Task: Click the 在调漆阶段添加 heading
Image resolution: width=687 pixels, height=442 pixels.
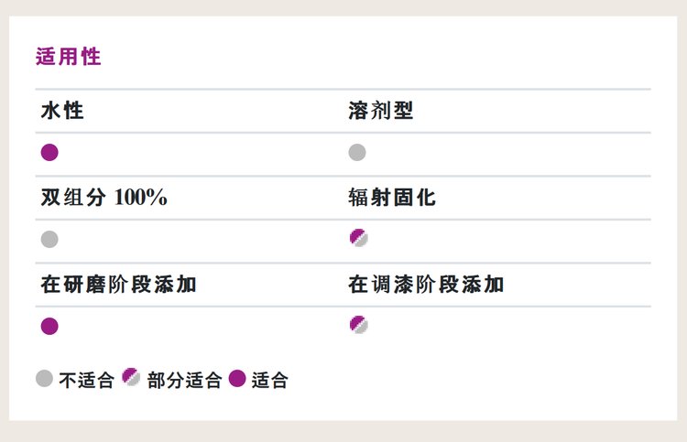Action: (426, 285)
